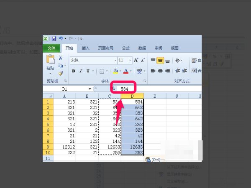Decrease indent in alignment group

[177, 71]
